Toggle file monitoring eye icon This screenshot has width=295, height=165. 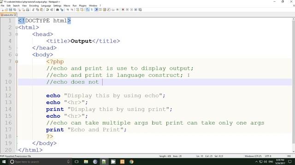(118, 10)
